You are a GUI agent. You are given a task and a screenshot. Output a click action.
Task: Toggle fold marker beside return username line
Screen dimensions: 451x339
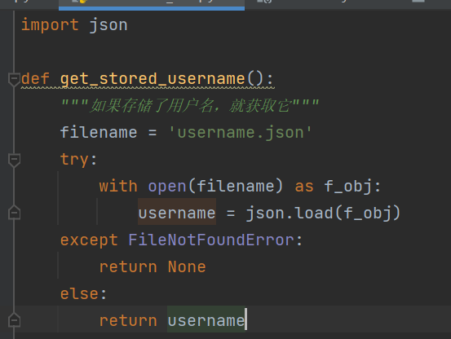(x=14, y=320)
